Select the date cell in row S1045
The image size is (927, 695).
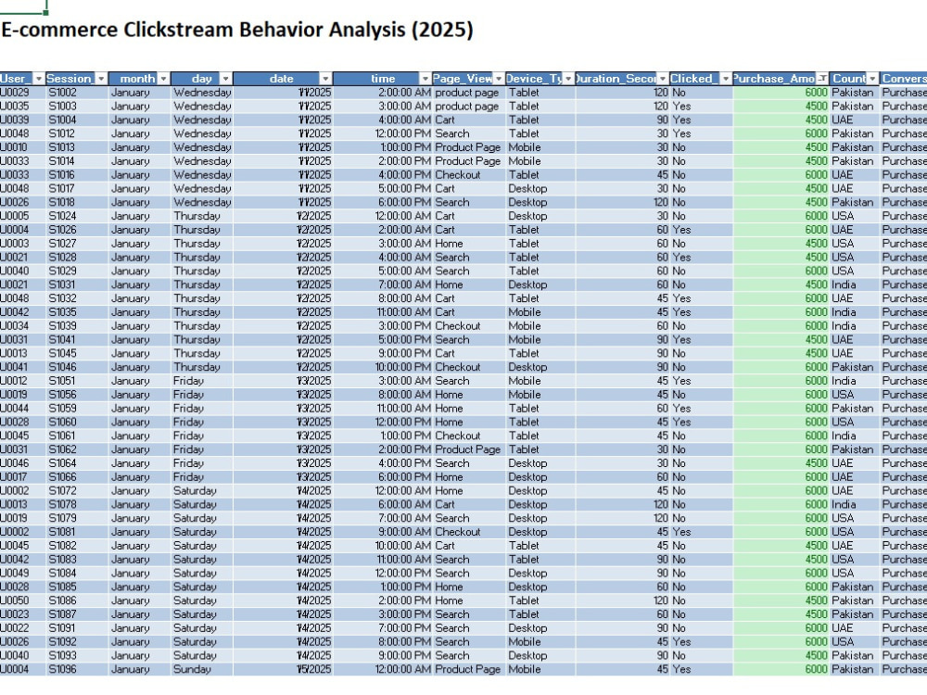coord(283,353)
